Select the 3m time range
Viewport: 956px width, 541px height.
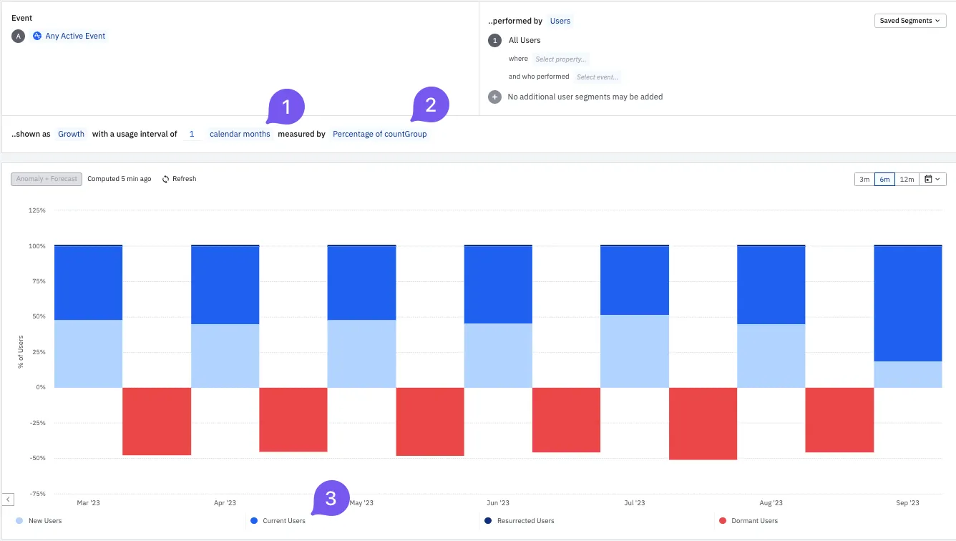pyautogui.click(x=864, y=179)
